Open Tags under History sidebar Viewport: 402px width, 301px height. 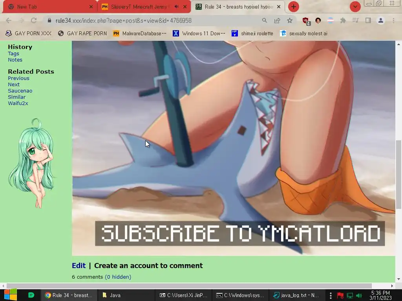point(13,53)
